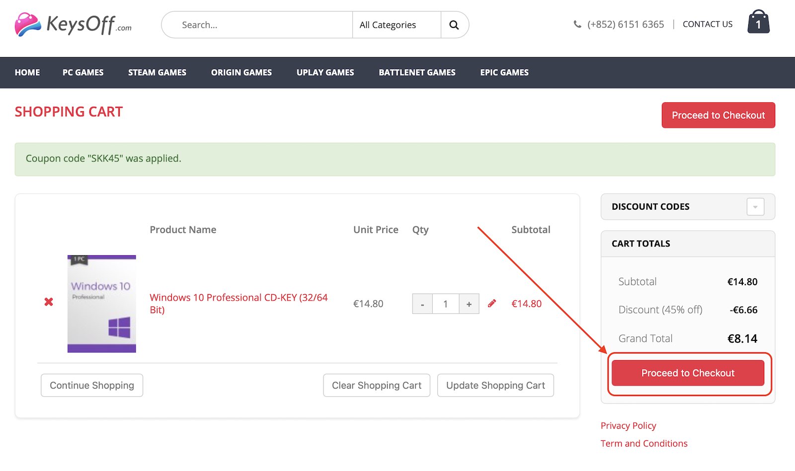The image size is (795, 471).
Task: Click the phone icon beside the number
Action: click(x=577, y=24)
